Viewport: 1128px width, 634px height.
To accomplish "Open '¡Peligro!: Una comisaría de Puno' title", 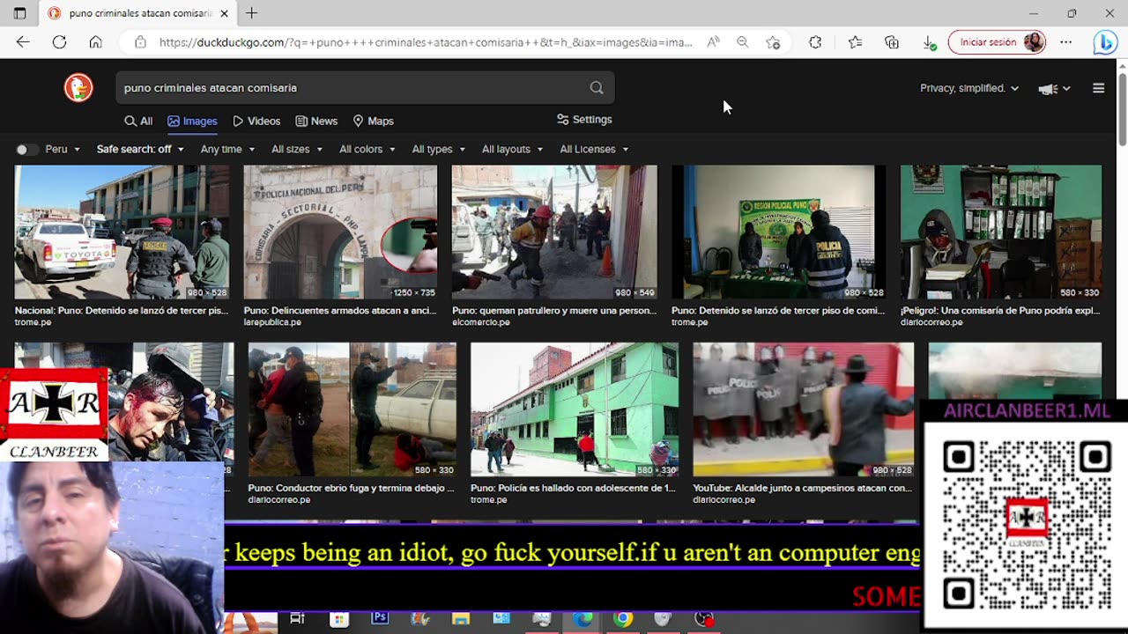I will click(x=1000, y=311).
